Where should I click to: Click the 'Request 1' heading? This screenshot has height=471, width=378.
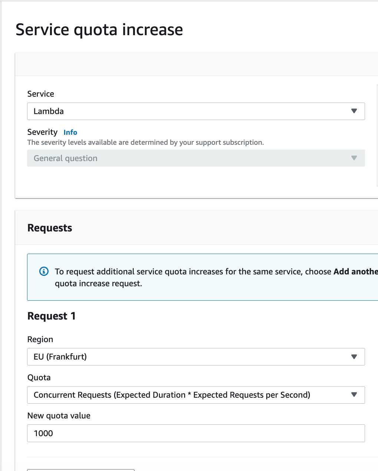52,316
